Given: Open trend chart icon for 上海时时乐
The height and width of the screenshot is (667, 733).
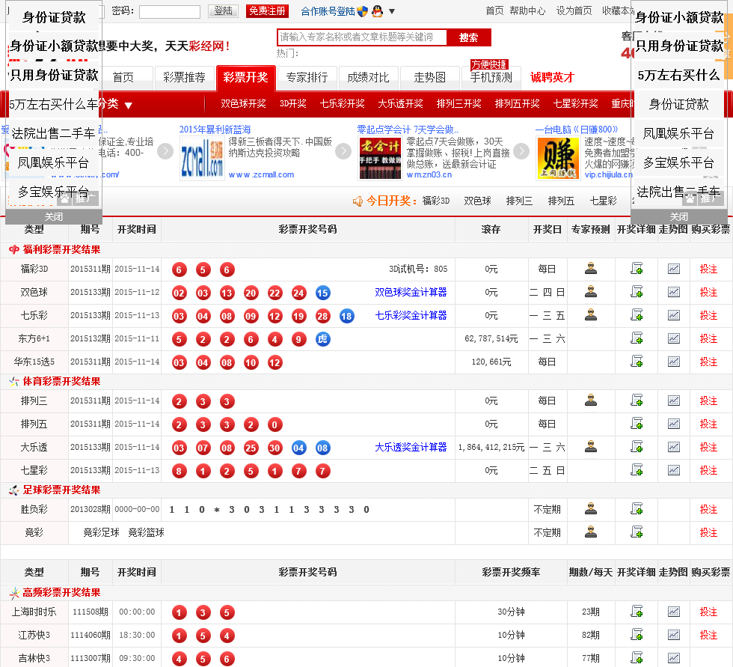Looking at the screenshot, I should coord(674,612).
